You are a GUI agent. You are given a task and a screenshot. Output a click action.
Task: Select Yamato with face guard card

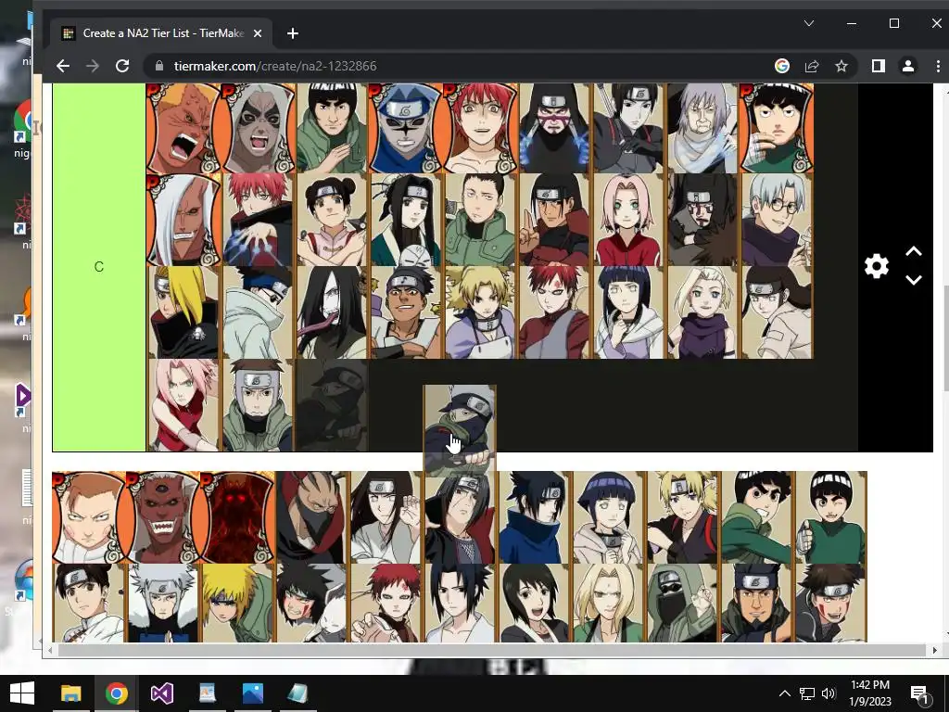[258, 405]
